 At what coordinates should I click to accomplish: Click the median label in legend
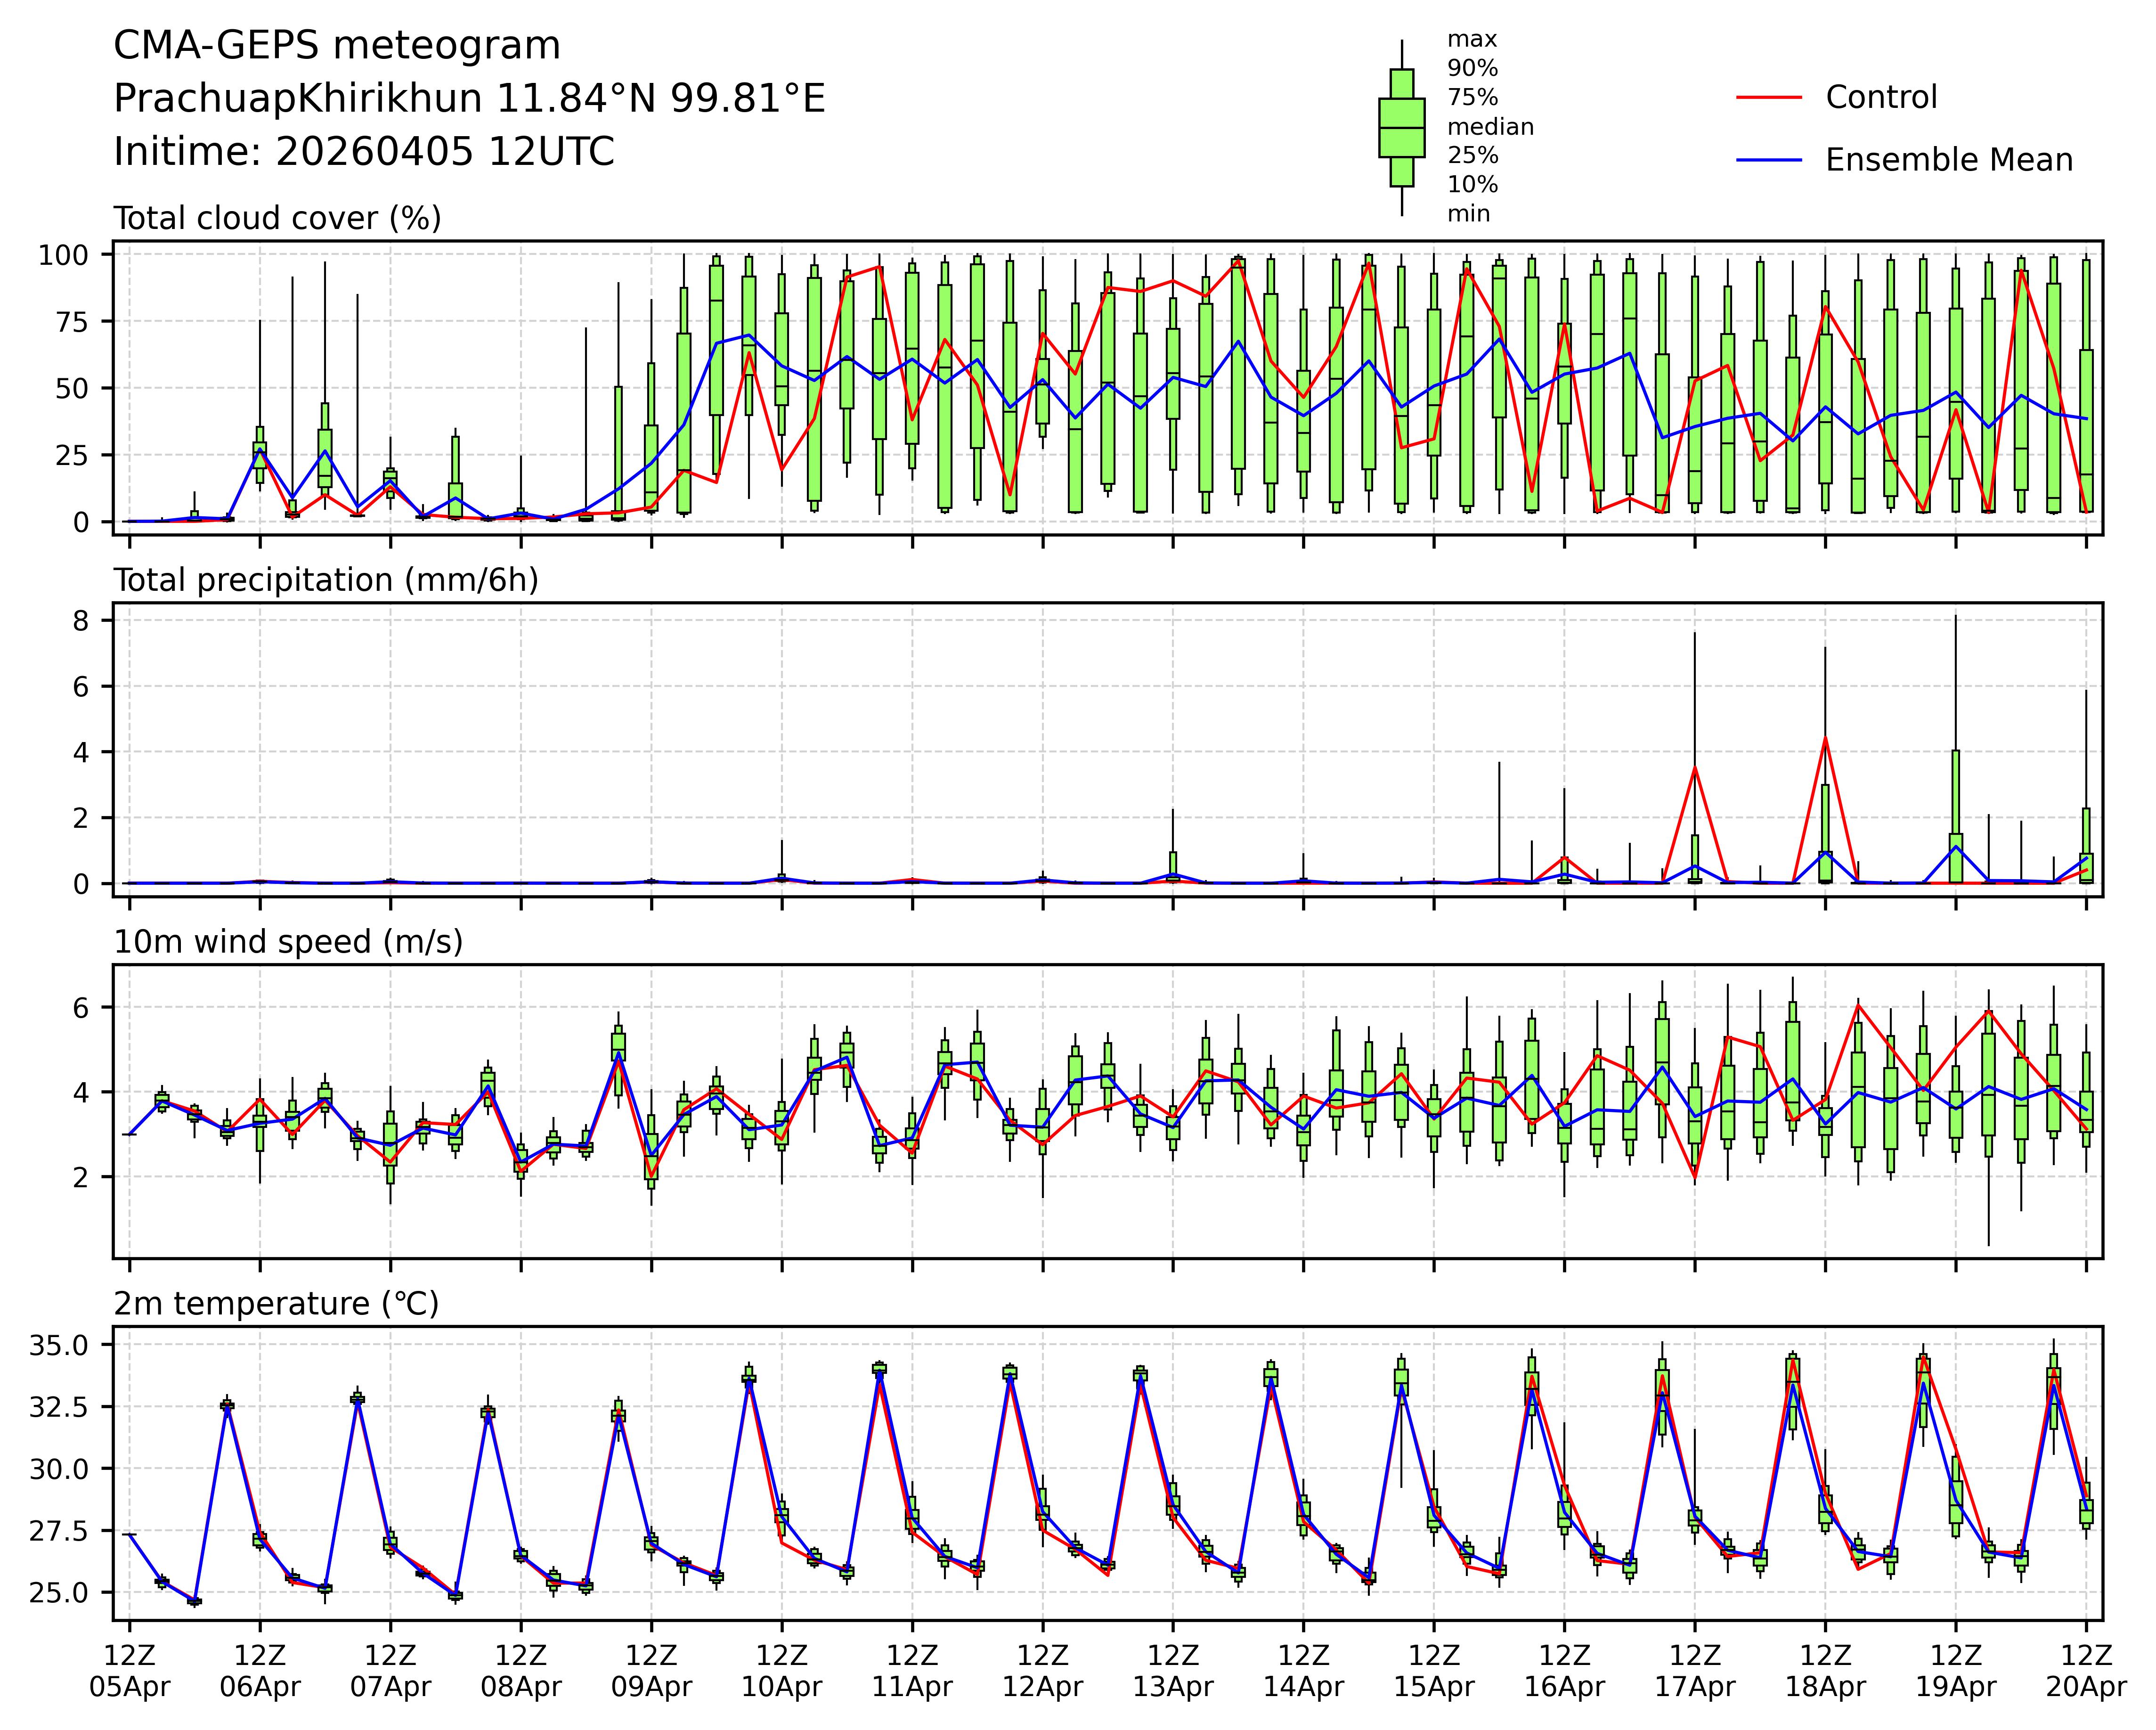1490,127
